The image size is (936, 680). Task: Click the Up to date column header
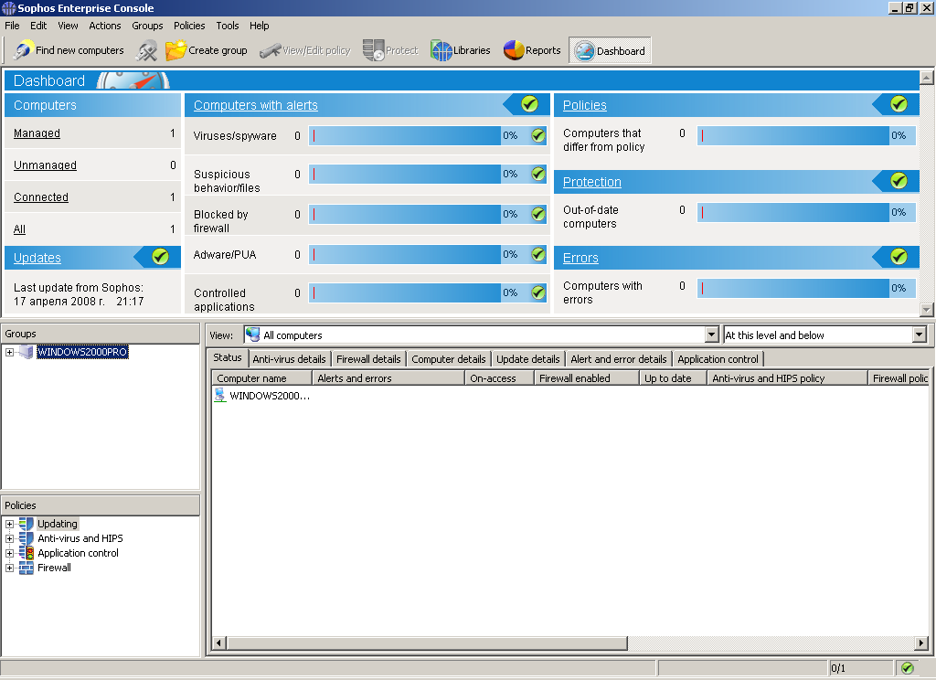click(x=673, y=377)
